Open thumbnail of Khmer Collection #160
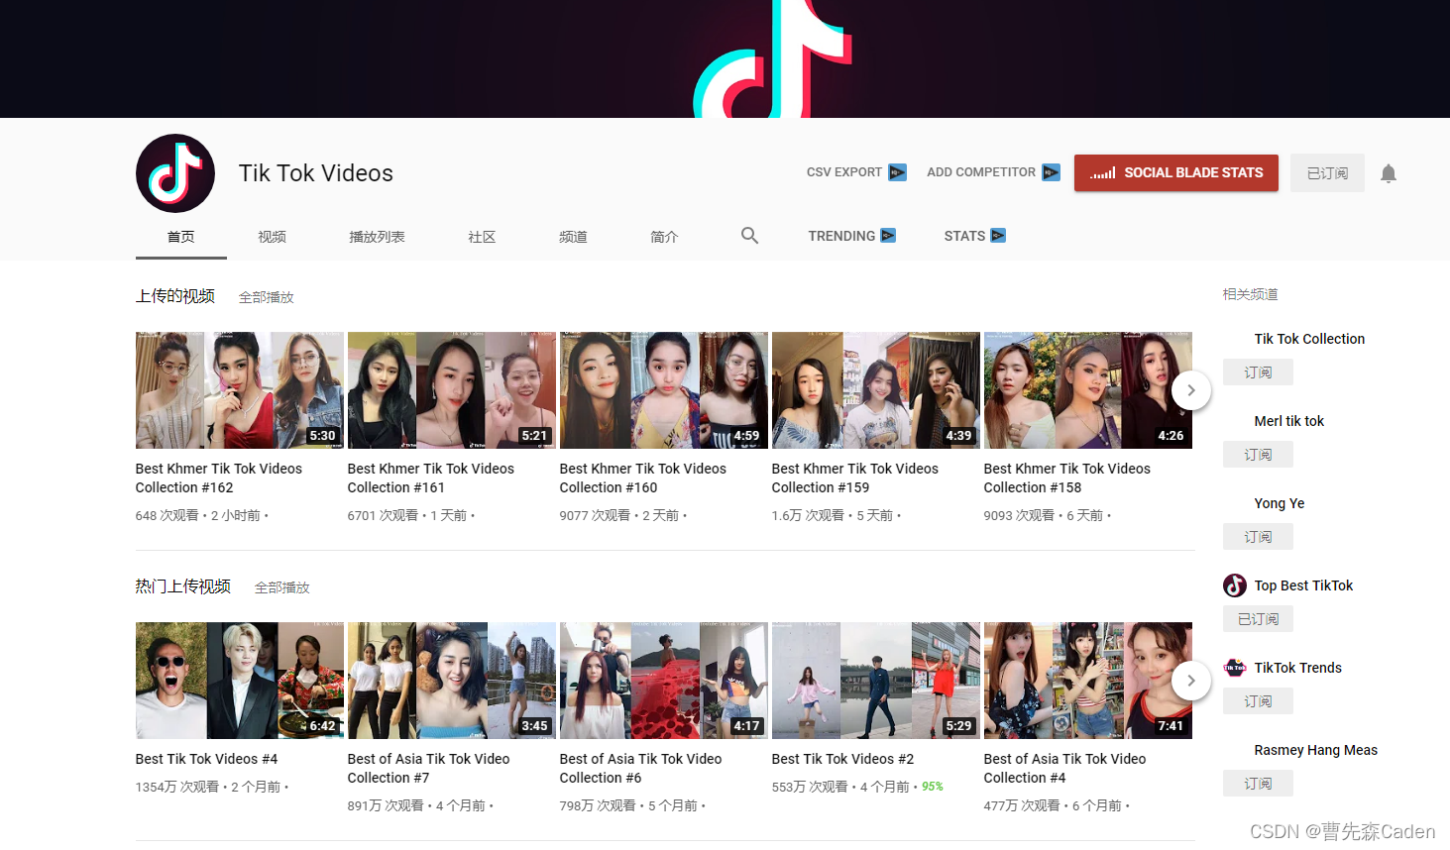The image size is (1450, 850). (x=664, y=390)
